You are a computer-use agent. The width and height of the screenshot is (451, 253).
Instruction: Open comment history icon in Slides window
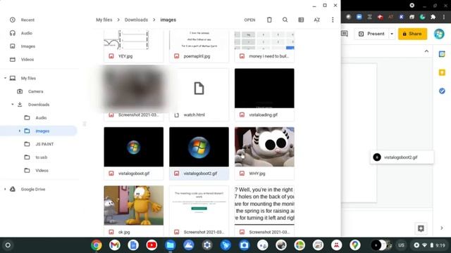pyautogui.click(x=345, y=34)
